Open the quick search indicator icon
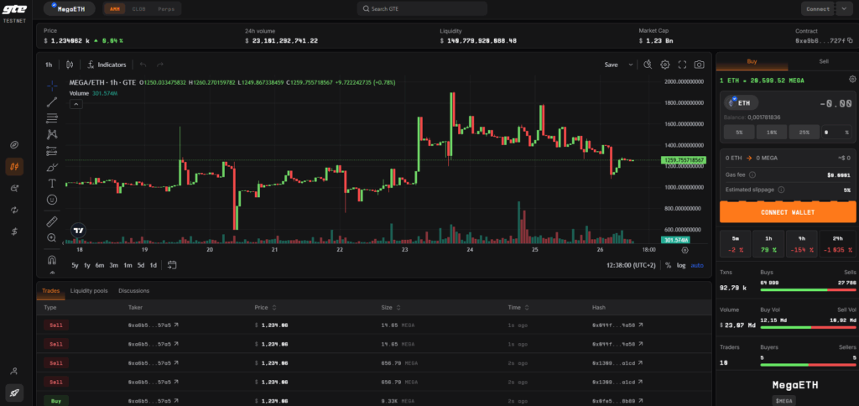The width and height of the screenshot is (859, 406). (648, 65)
